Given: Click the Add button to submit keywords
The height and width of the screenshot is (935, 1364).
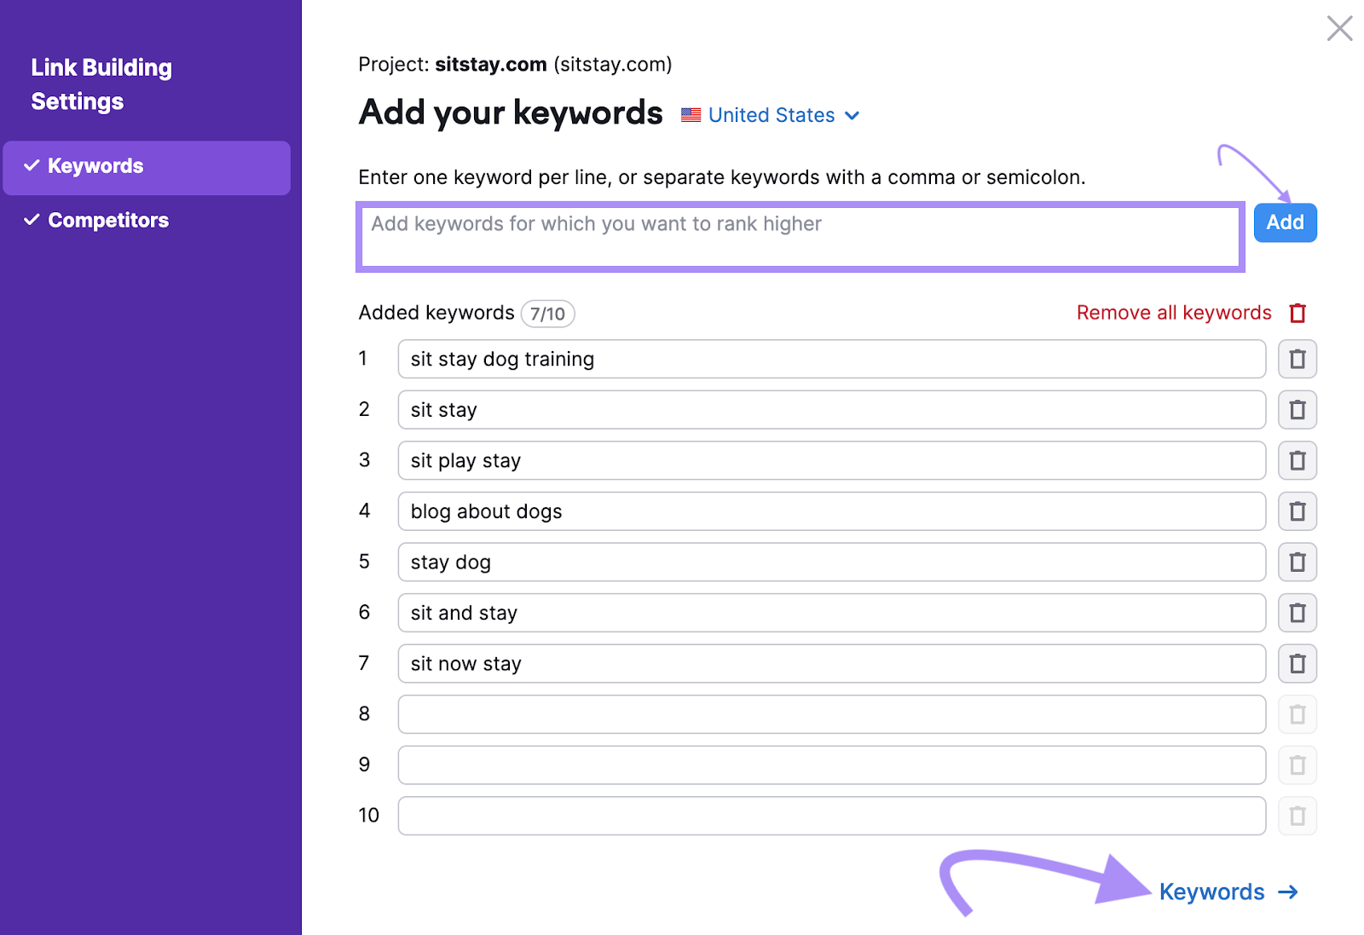Looking at the screenshot, I should (x=1285, y=222).
